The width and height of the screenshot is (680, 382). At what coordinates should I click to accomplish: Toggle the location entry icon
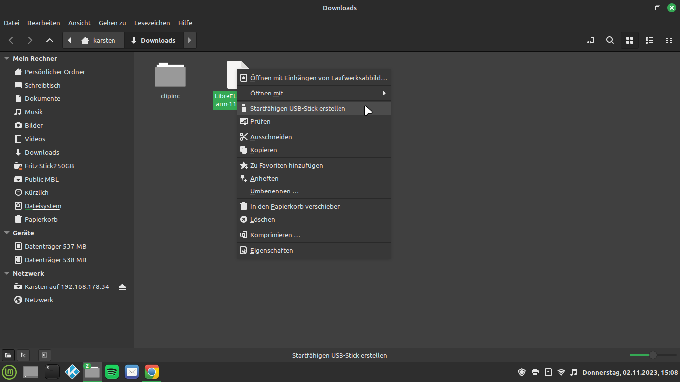pyautogui.click(x=591, y=40)
